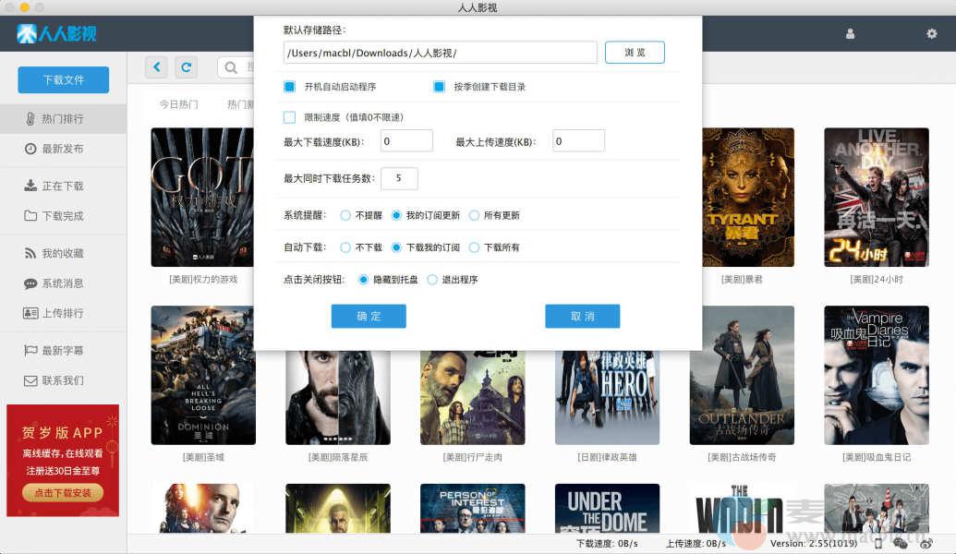Select 所有更新 for system reminders
The width and height of the screenshot is (956, 554).
(x=474, y=215)
